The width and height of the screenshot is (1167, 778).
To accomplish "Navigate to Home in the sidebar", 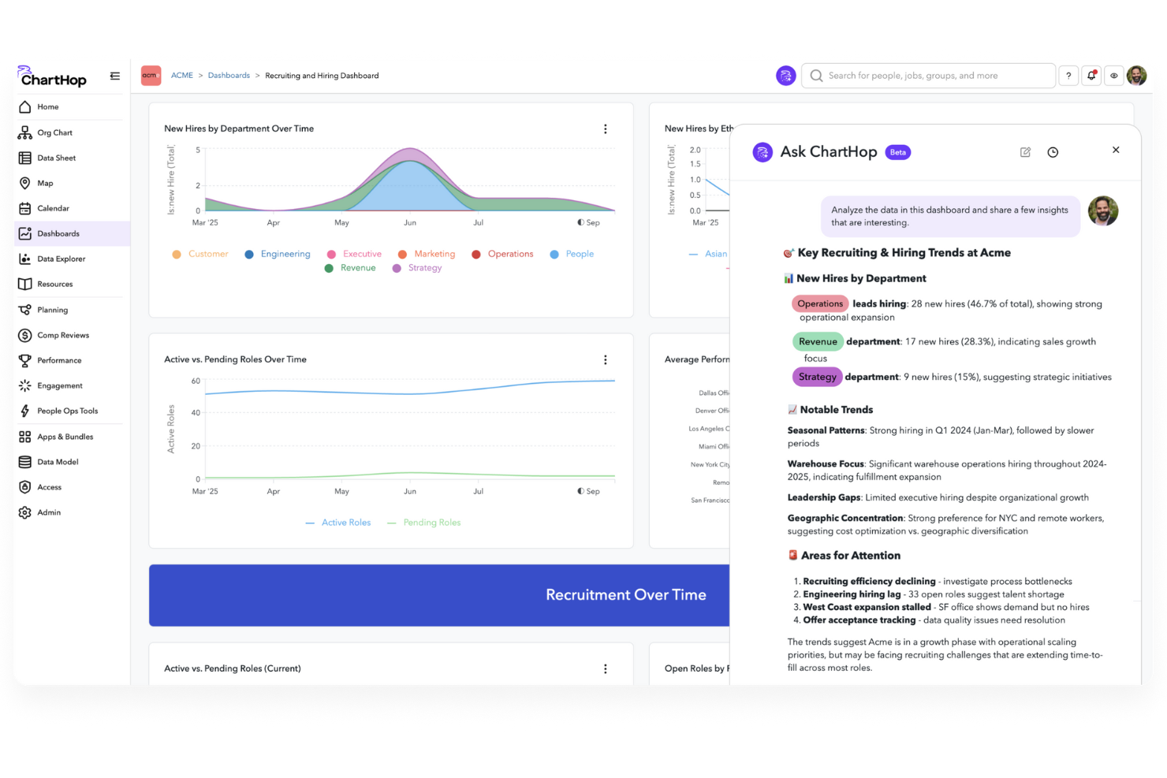I will point(48,106).
